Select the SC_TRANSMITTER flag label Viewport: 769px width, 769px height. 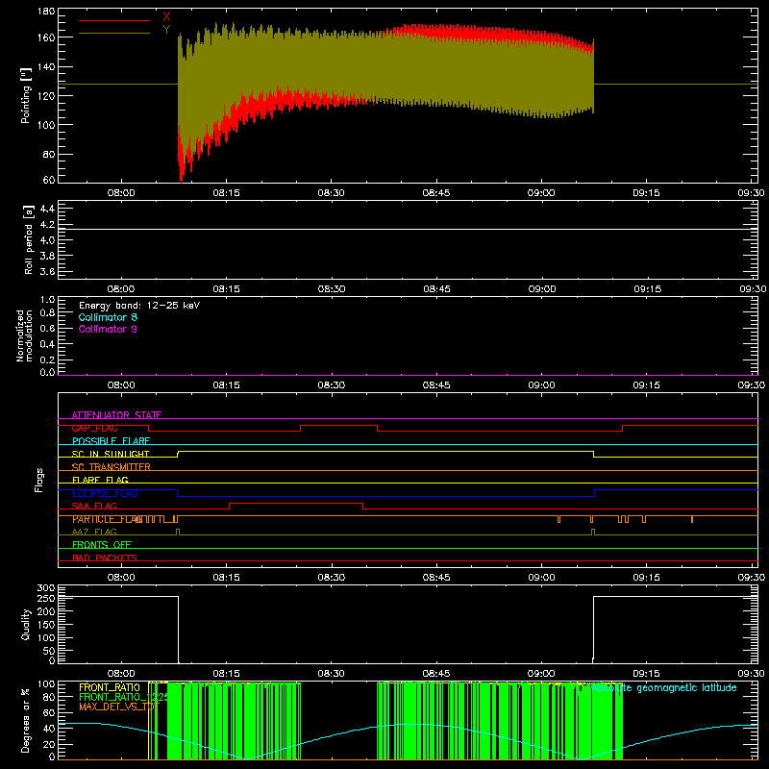pyautogui.click(x=112, y=467)
